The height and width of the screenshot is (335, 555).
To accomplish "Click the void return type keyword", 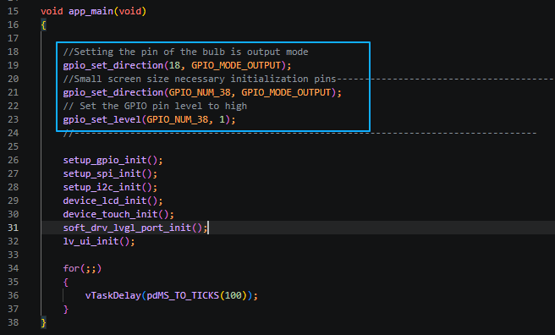I will coord(52,11).
